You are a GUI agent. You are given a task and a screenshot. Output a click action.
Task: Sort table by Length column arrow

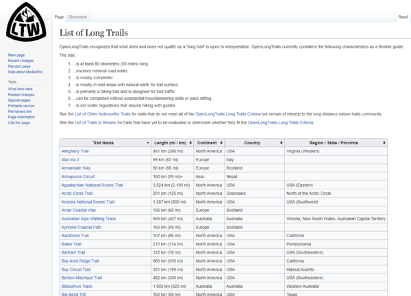(x=190, y=142)
